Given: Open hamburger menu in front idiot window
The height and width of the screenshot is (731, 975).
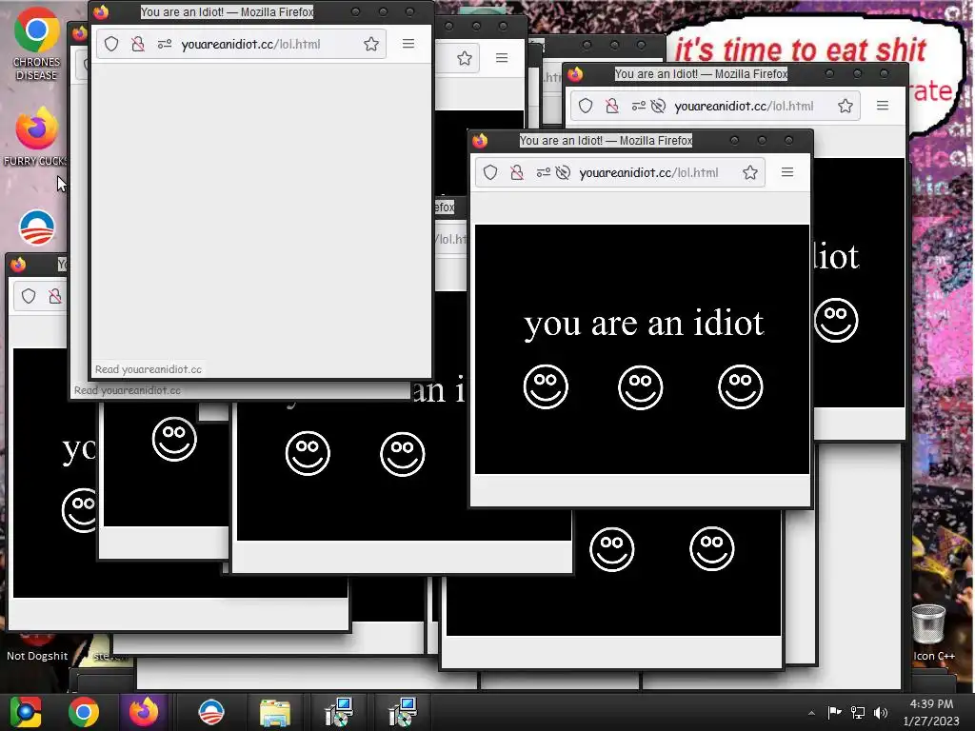Looking at the screenshot, I should tap(787, 172).
